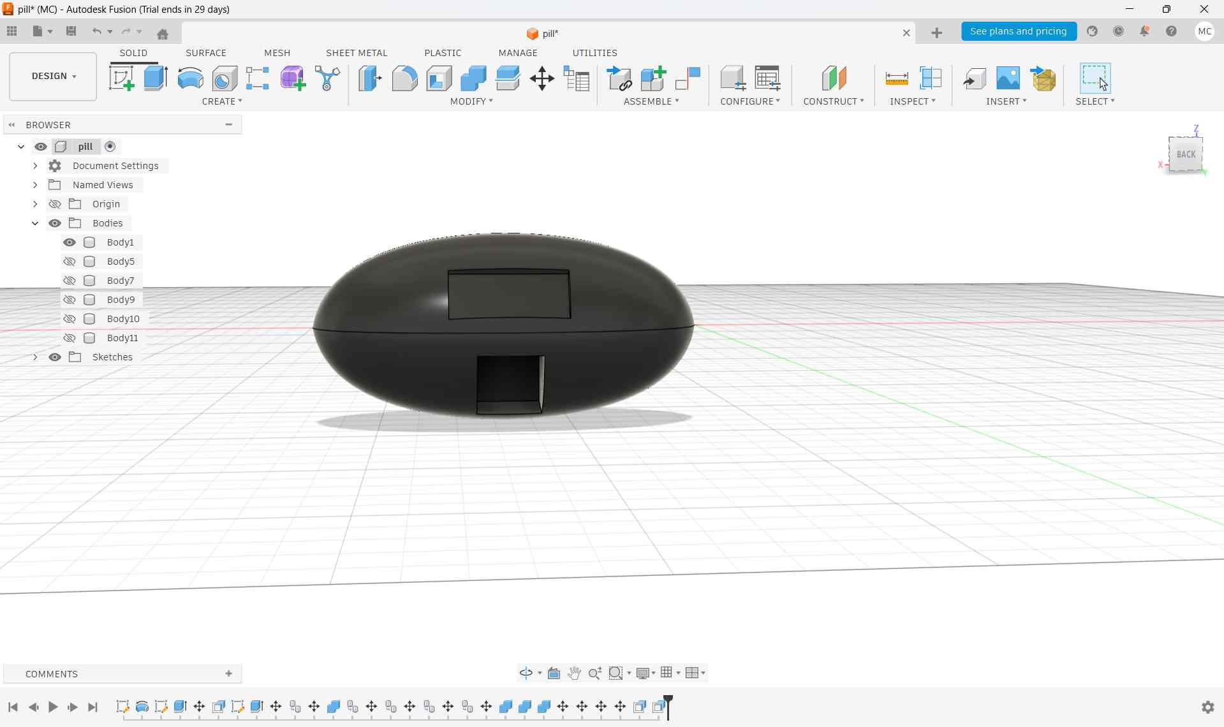Open the Configuration Table icon
This screenshot has width=1224, height=727.
pyautogui.click(x=767, y=78)
